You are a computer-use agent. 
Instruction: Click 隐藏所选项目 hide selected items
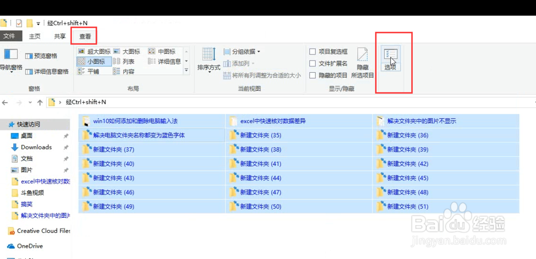[362, 63]
